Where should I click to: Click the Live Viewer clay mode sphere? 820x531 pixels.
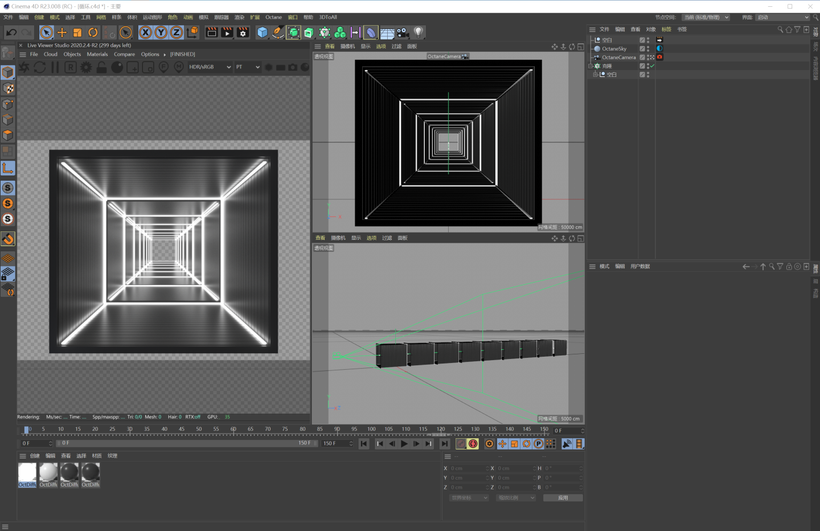tap(117, 67)
